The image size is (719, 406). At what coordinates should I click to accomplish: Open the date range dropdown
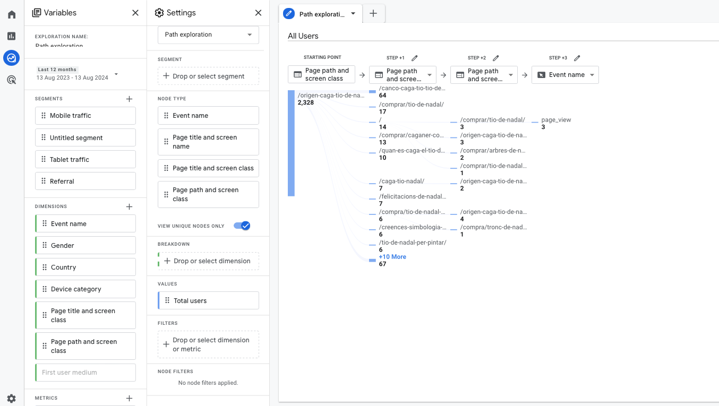point(116,74)
